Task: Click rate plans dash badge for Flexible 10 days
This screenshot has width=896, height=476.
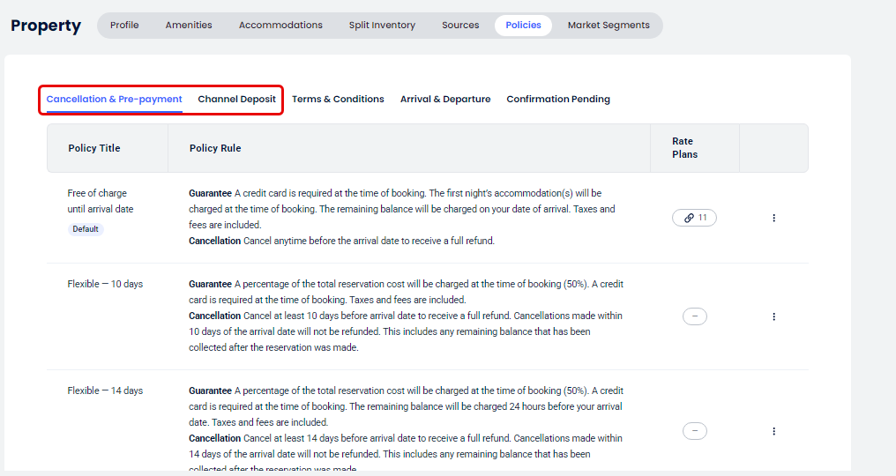Action: 694,316
